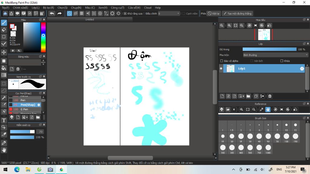The height and width of the screenshot is (174, 310).
Task: Add a new layer folder
Action: coord(248,96)
